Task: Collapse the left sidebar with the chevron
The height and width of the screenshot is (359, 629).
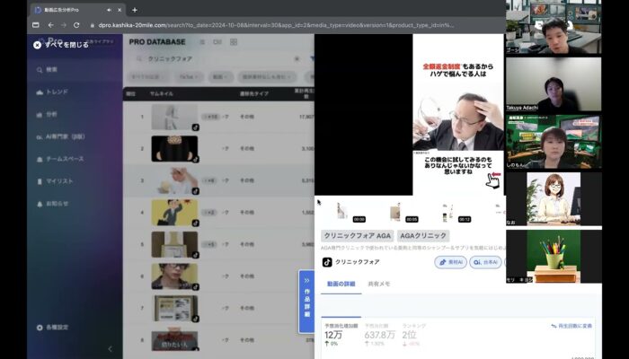Action: click(111, 349)
